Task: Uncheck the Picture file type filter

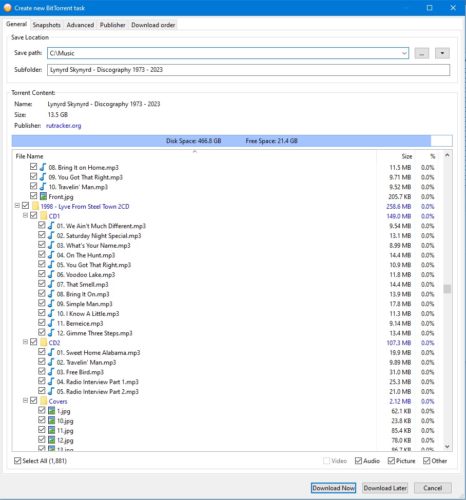Action: (x=391, y=461)
